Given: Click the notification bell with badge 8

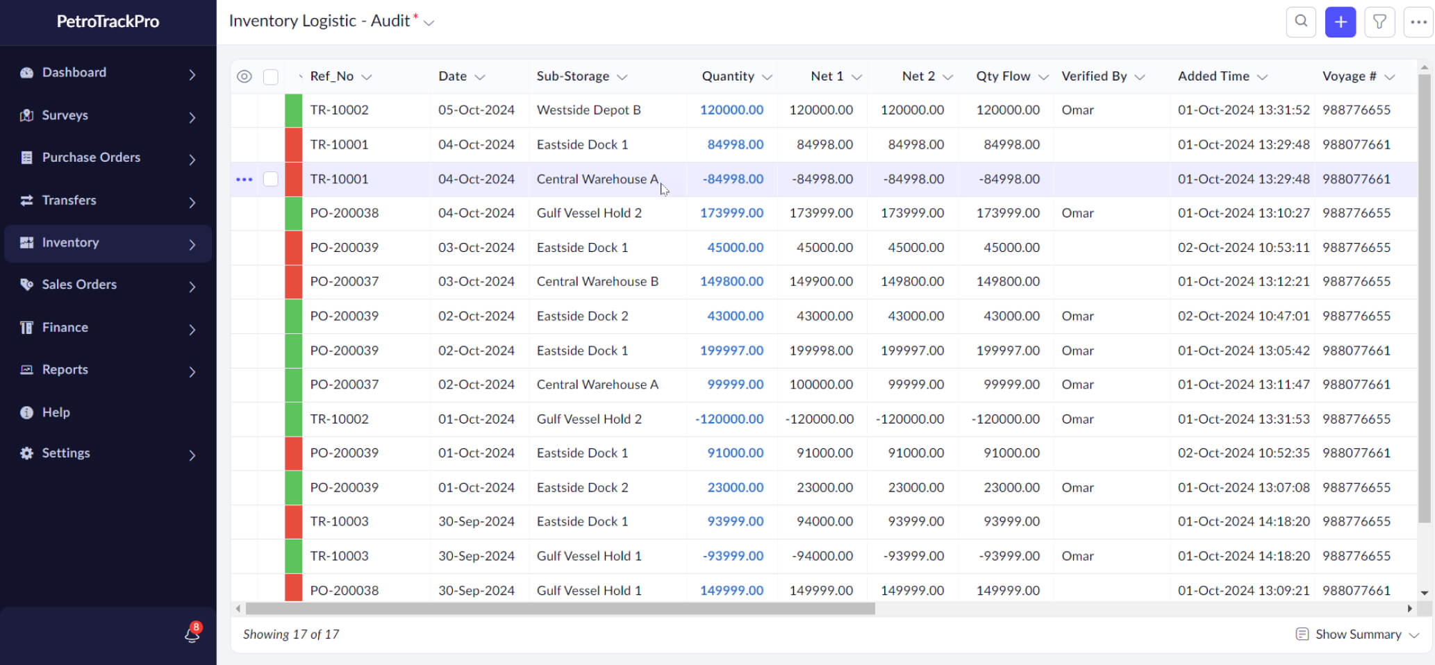Looking at the screenshot, I should pos(192,634).
